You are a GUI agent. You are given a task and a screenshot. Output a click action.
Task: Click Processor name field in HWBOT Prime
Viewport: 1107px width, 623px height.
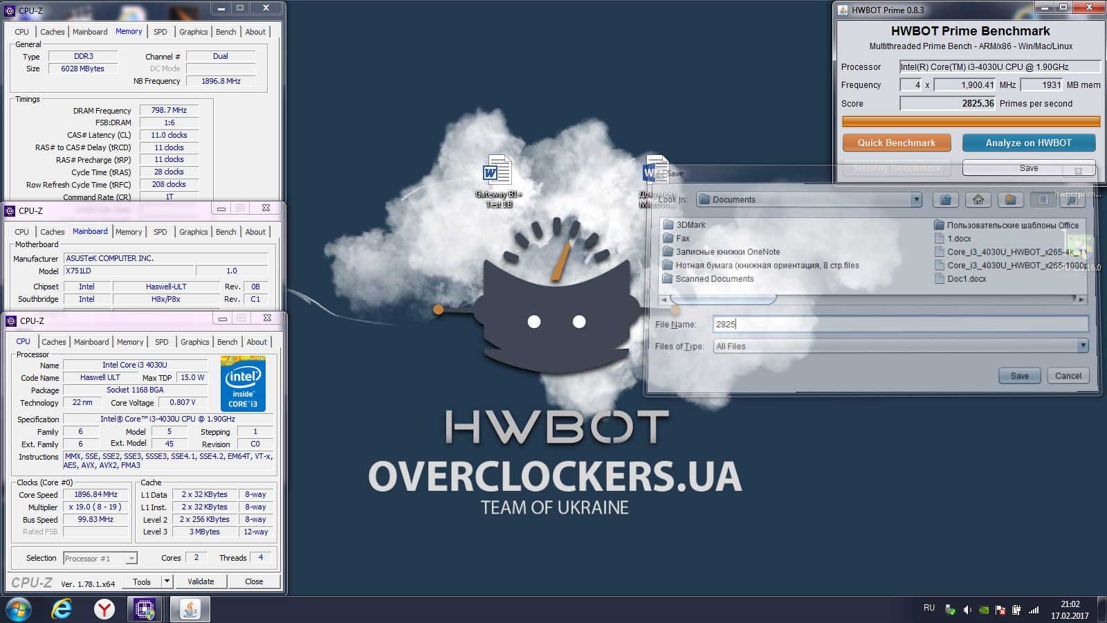point(1000,66)
